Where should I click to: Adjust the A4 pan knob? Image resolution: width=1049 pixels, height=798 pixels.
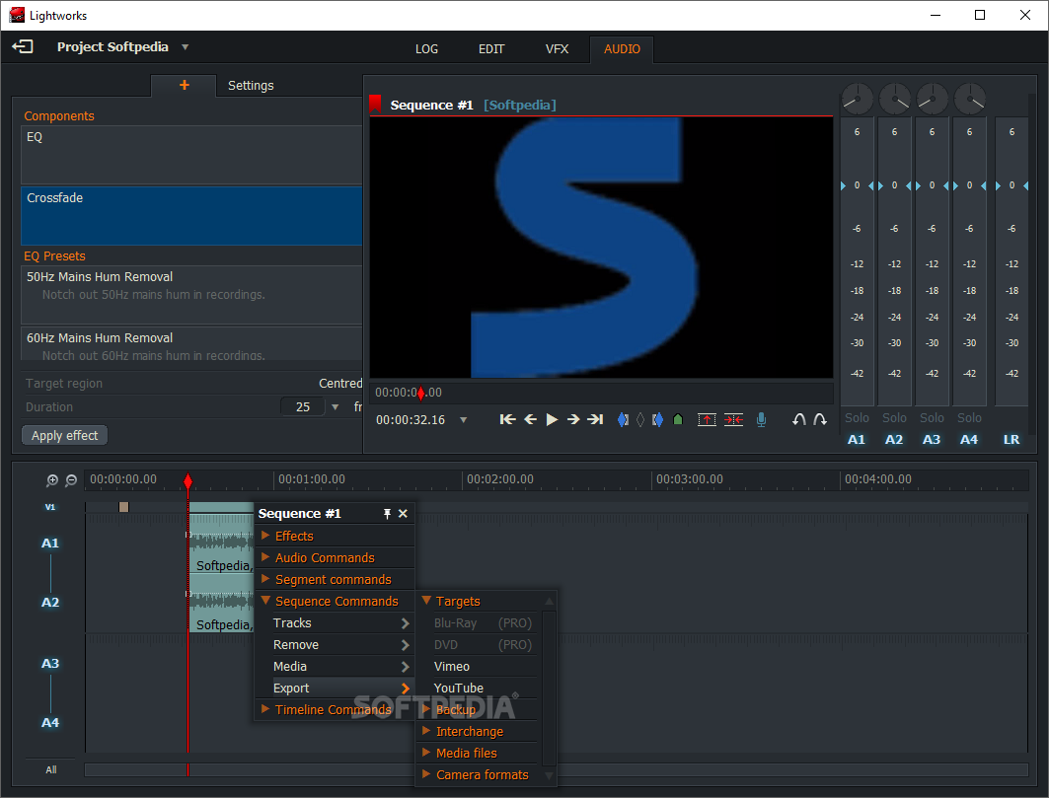pos(969,99)
